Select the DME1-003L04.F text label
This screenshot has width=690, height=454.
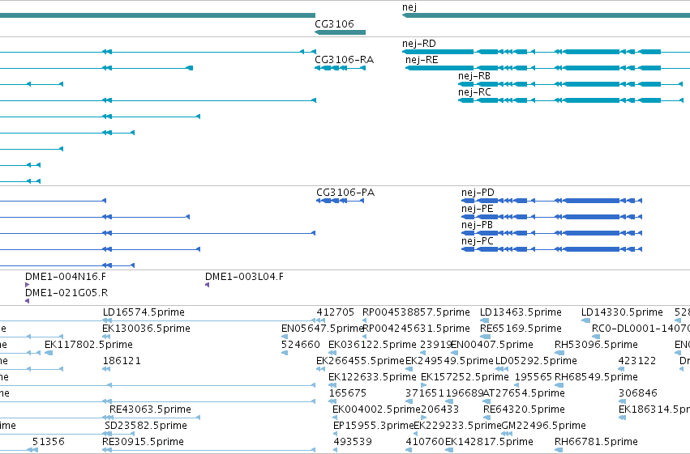[244, 277]
